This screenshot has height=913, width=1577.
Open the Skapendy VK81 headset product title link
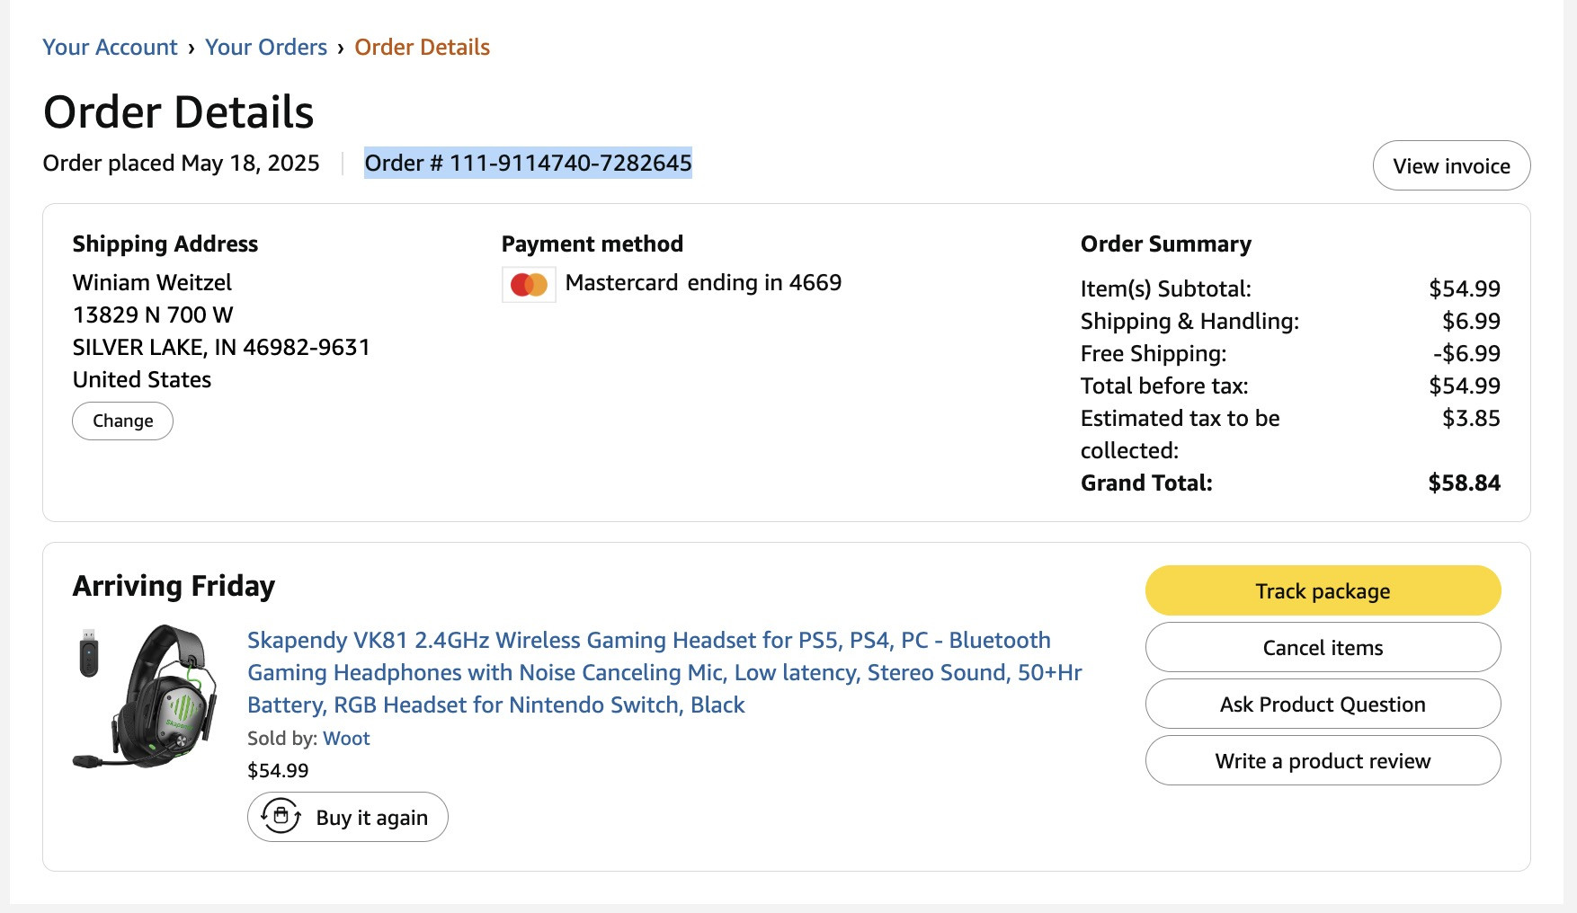(664, 672)
